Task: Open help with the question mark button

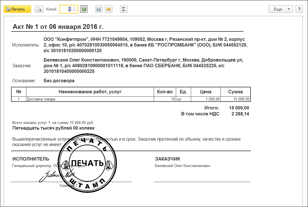Action: (299, 9)
